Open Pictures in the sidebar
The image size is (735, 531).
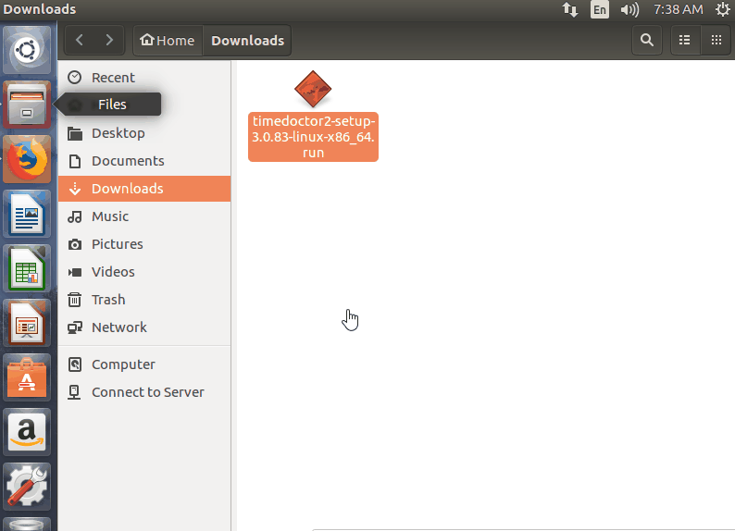pos(144,244)
